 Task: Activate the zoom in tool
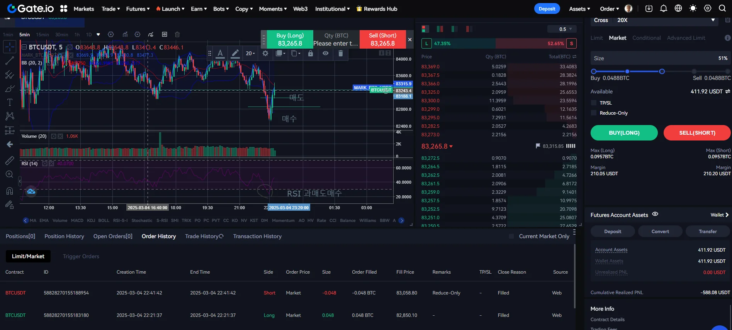10,174
